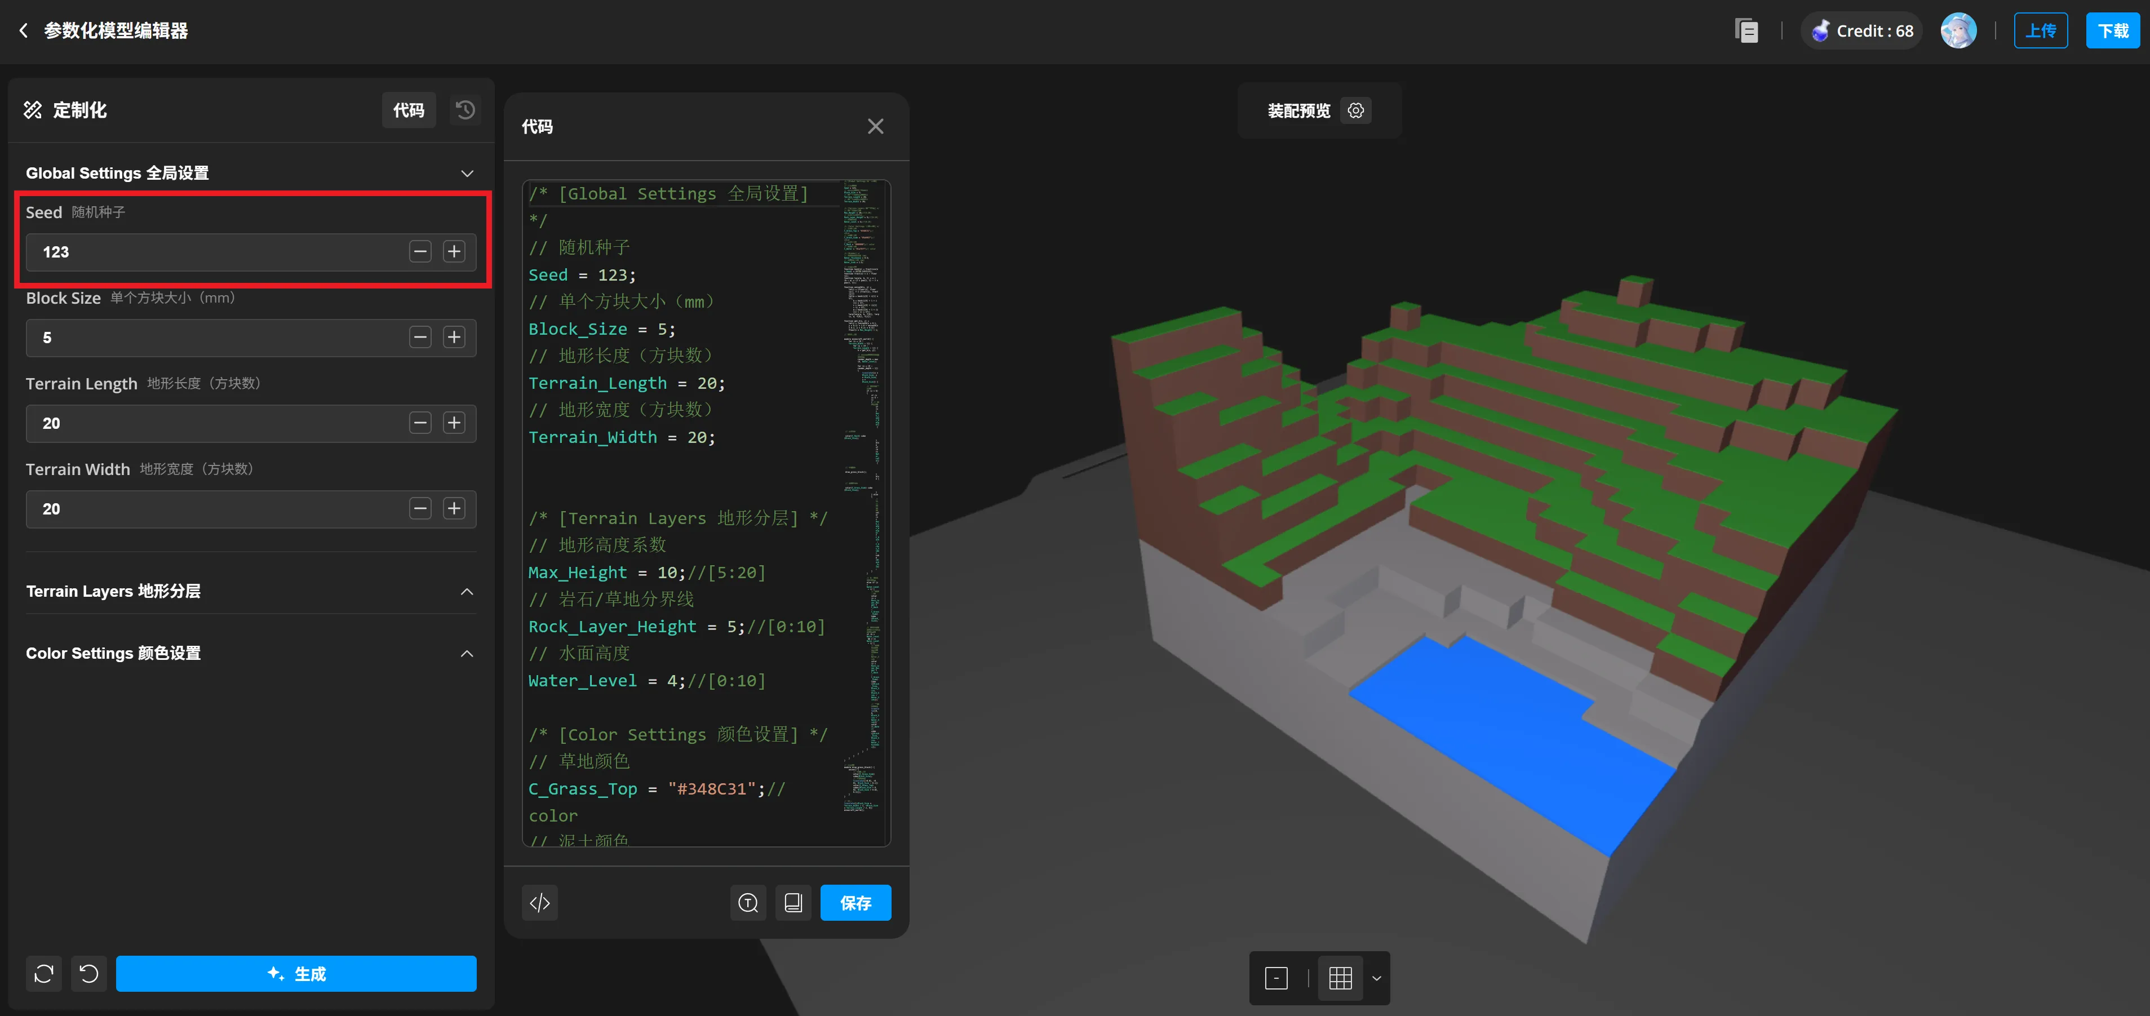Close the 代码 code panel

(875, 126)
